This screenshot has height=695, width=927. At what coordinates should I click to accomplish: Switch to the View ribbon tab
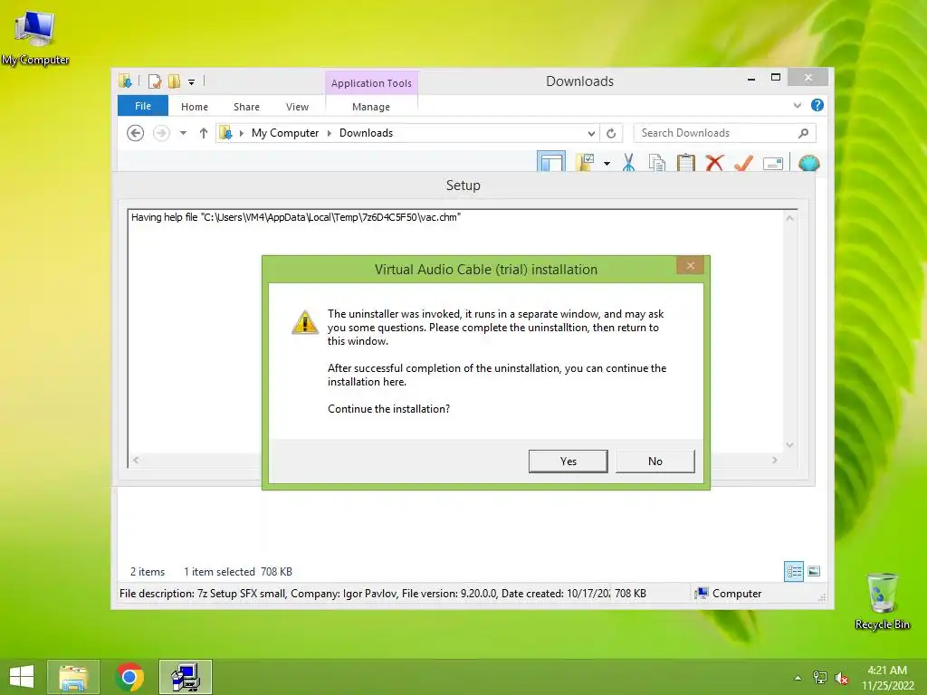(x=297, y=107)
